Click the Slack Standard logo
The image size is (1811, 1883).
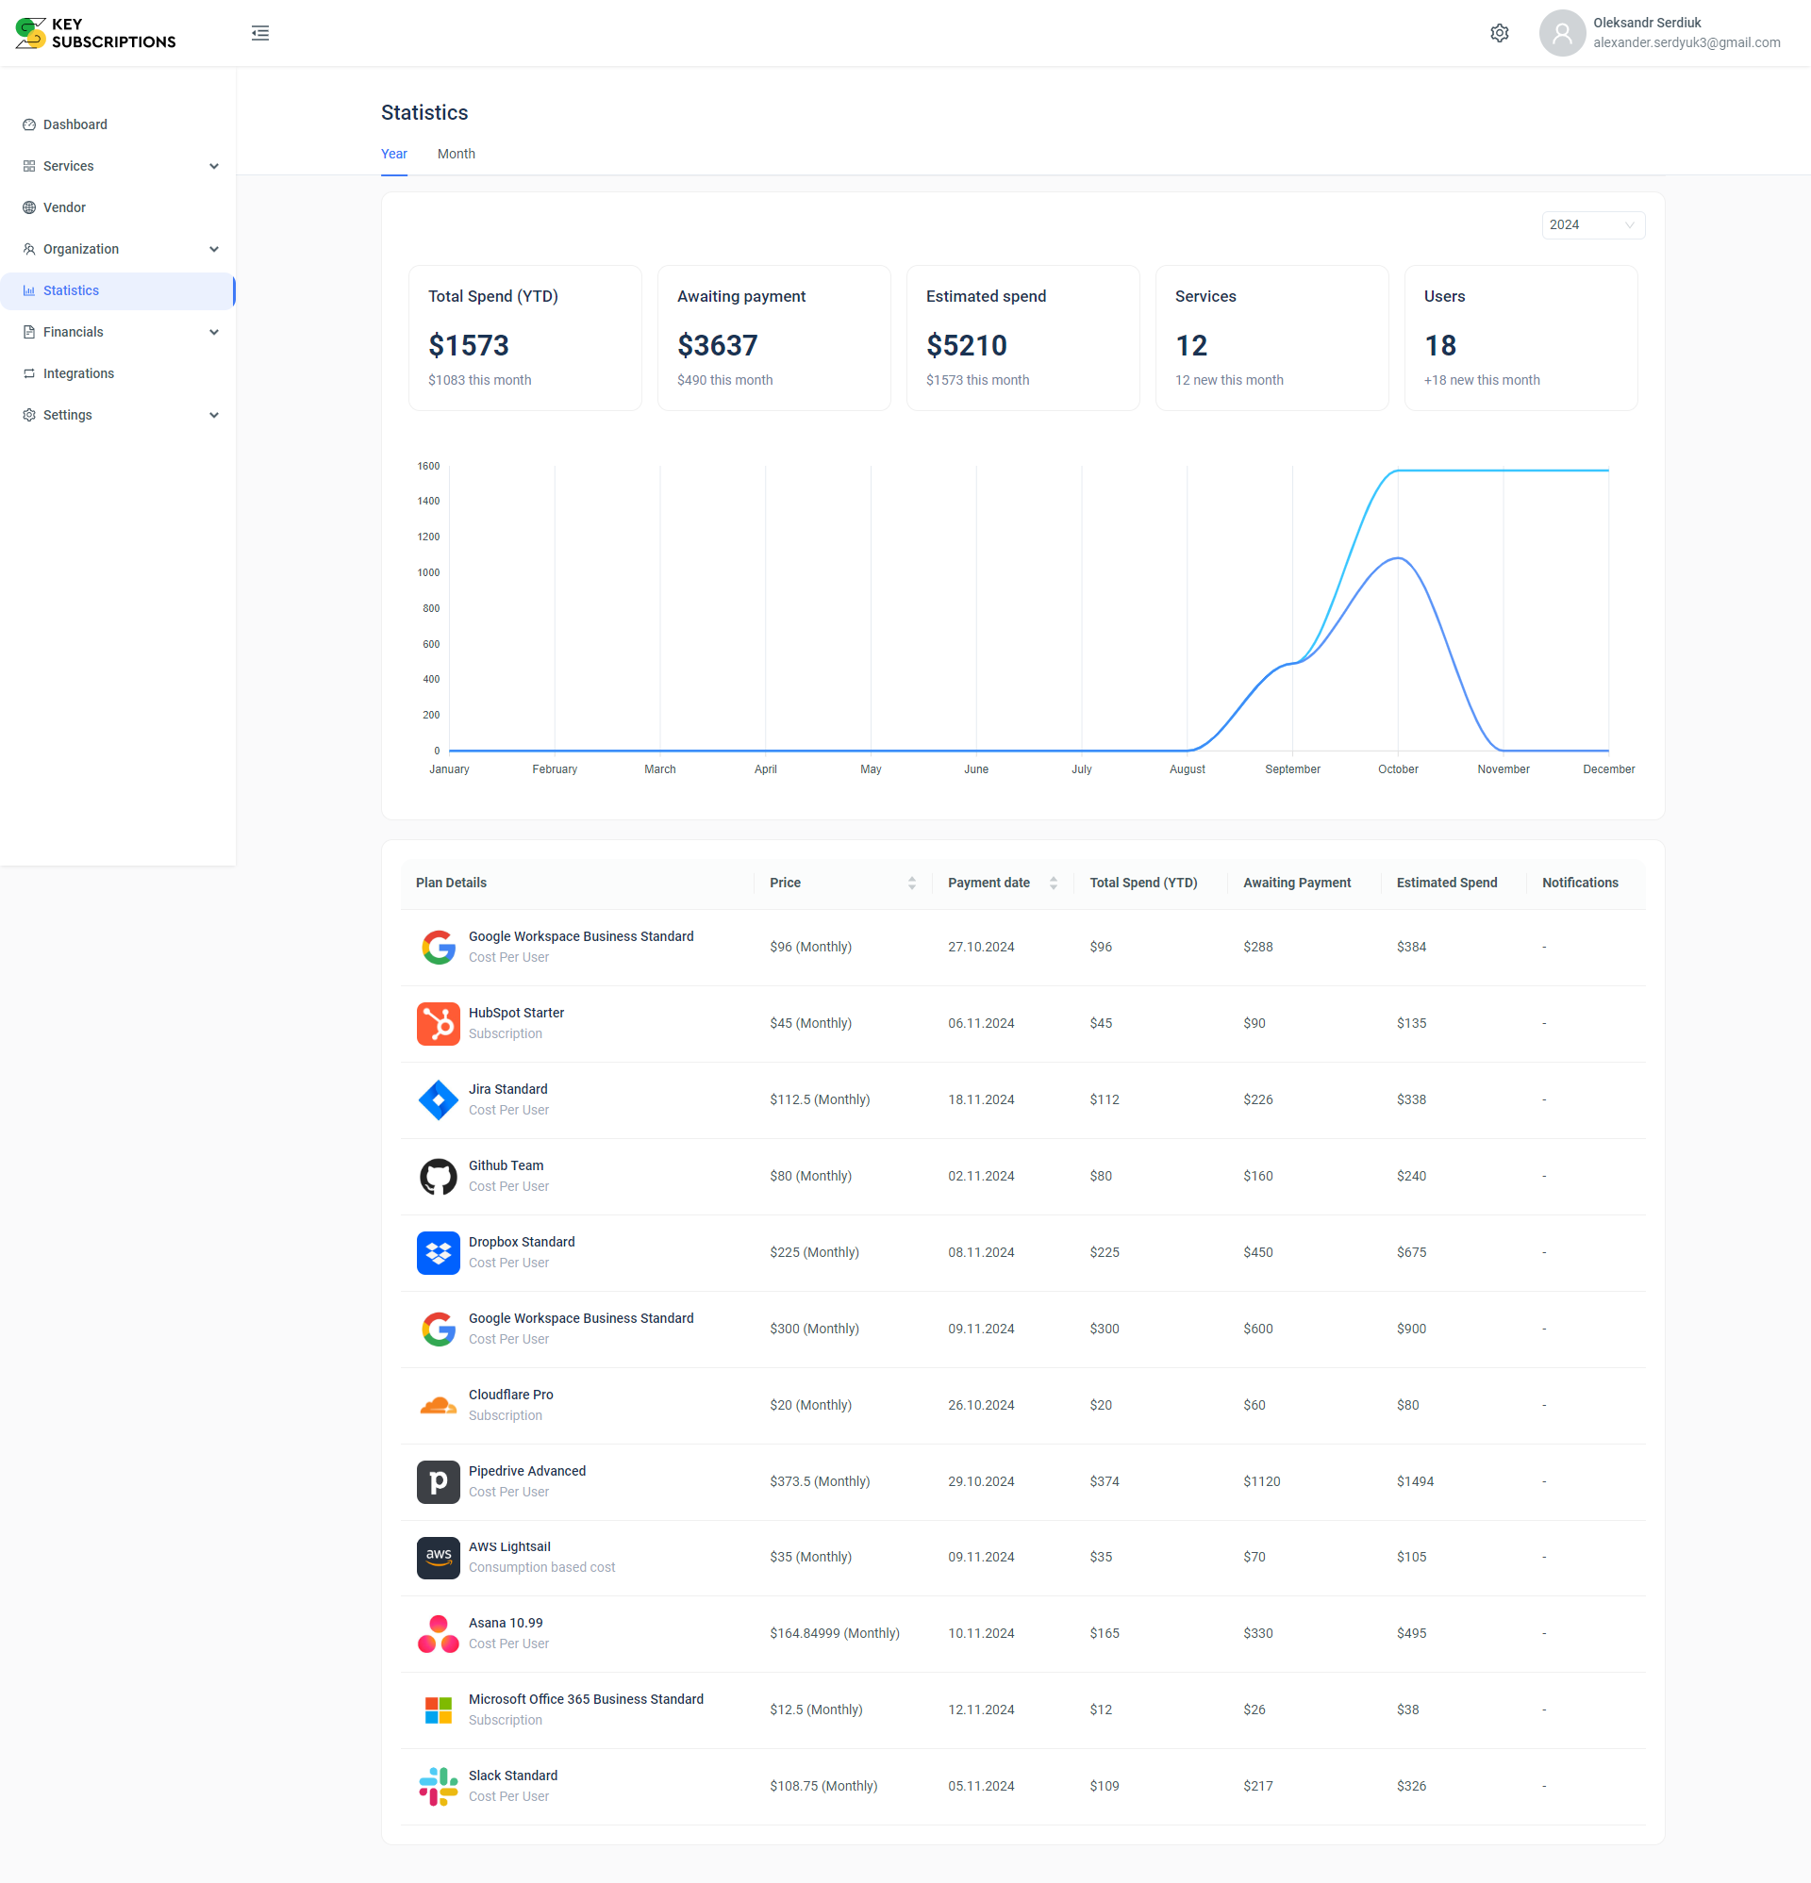439,1787
